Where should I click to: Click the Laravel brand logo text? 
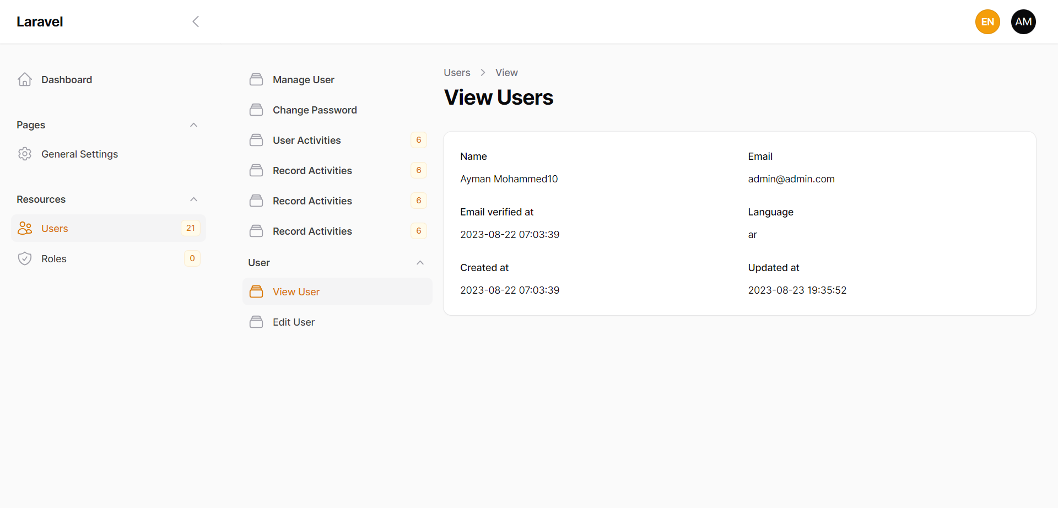pyautogui.click(x=40, y=21)
